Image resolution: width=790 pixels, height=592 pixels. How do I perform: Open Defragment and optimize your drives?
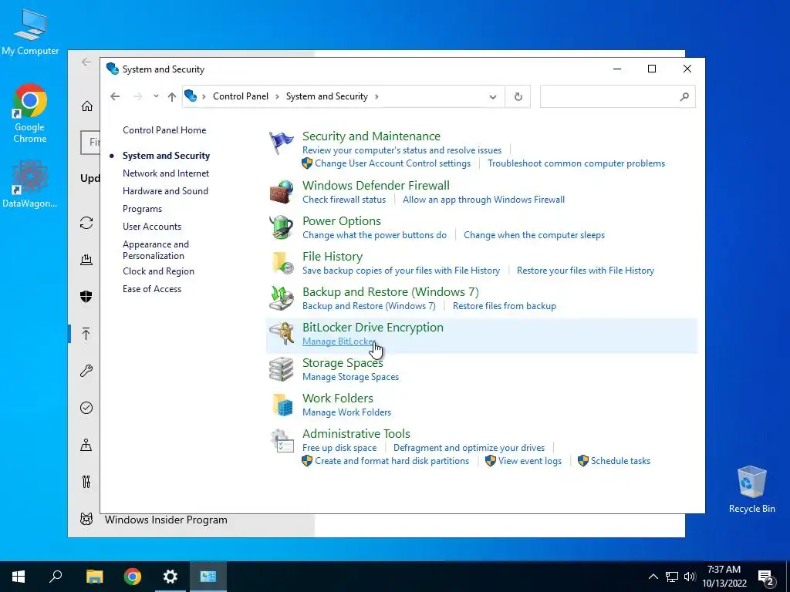(469, 448)
